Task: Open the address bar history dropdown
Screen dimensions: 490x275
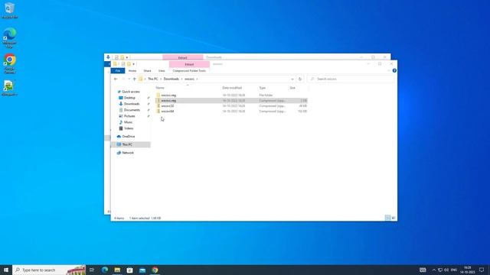Action: tap(292, 79)
